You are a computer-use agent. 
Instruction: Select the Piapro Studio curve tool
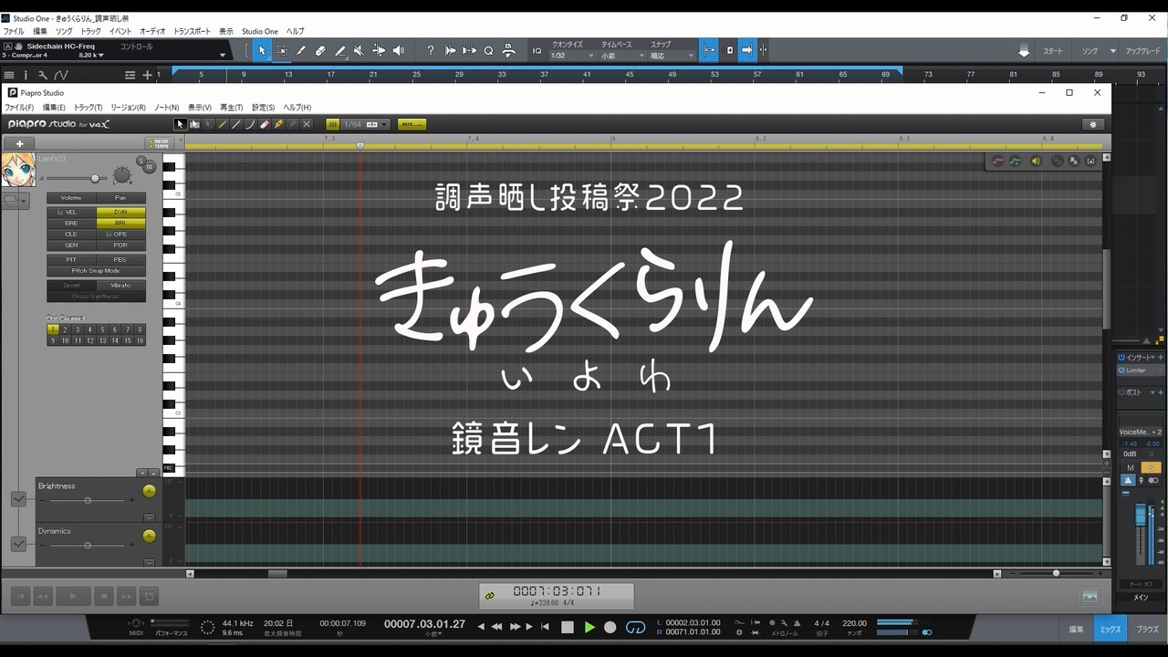tap(250, 124)
